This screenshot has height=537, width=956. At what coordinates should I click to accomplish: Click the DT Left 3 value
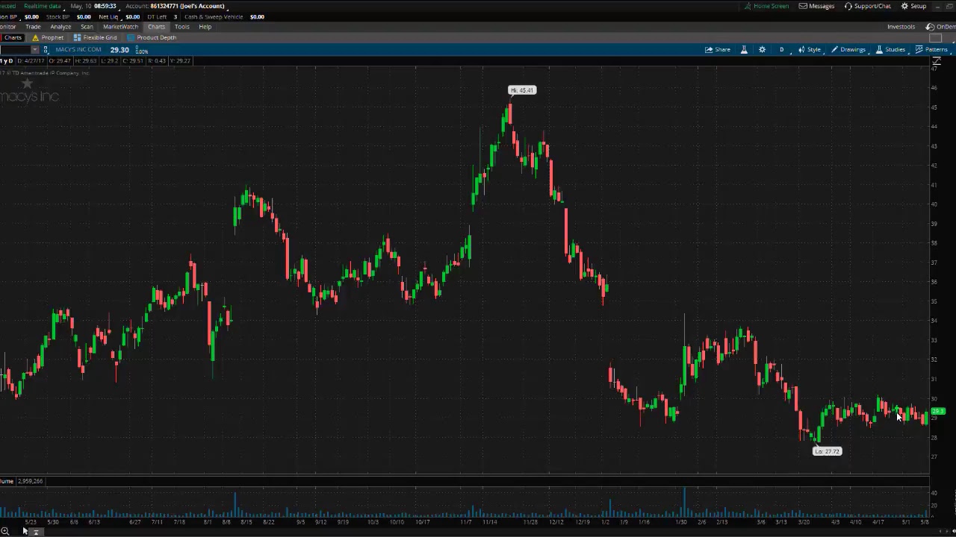pos(176,16)
